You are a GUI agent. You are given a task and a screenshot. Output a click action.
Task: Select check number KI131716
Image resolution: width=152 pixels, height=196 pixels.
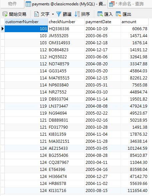point(66,191)
